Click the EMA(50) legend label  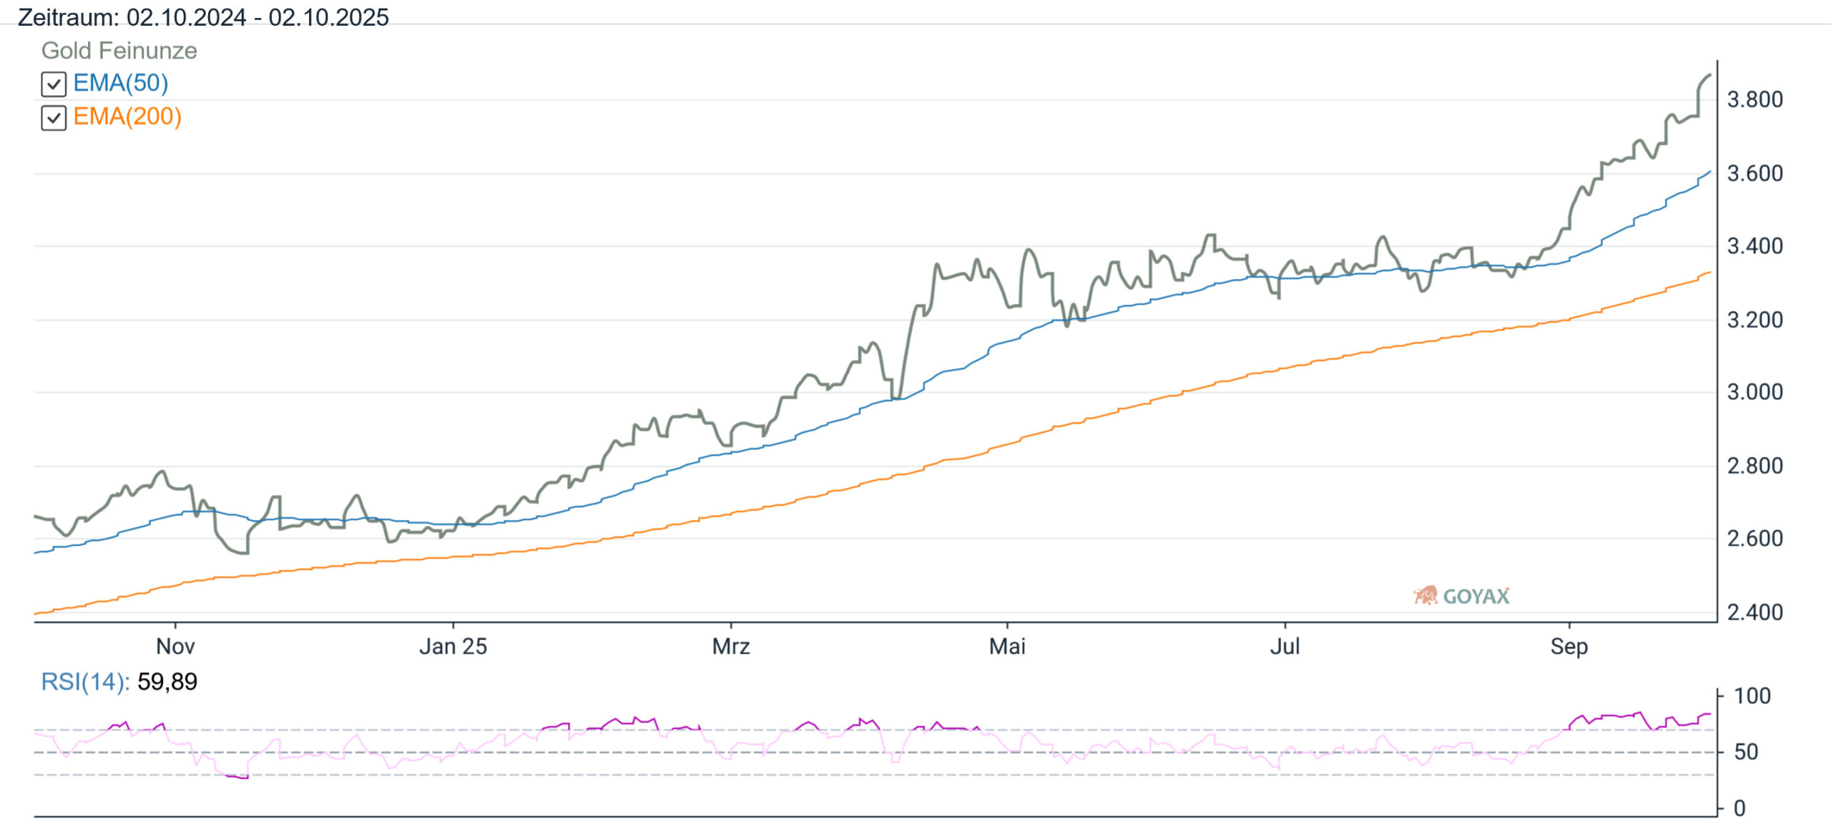click(x=120, y=83)
